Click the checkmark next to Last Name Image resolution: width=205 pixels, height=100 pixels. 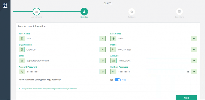[x=194, y=39]
